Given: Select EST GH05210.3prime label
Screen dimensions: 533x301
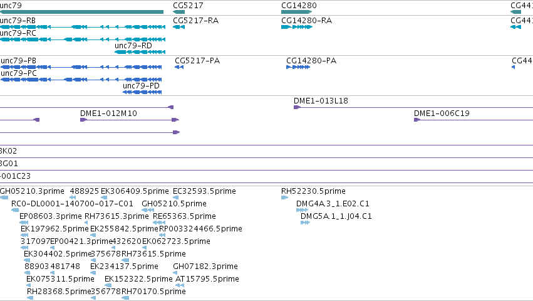Looking at the screenshot, I should pos(32,191).
